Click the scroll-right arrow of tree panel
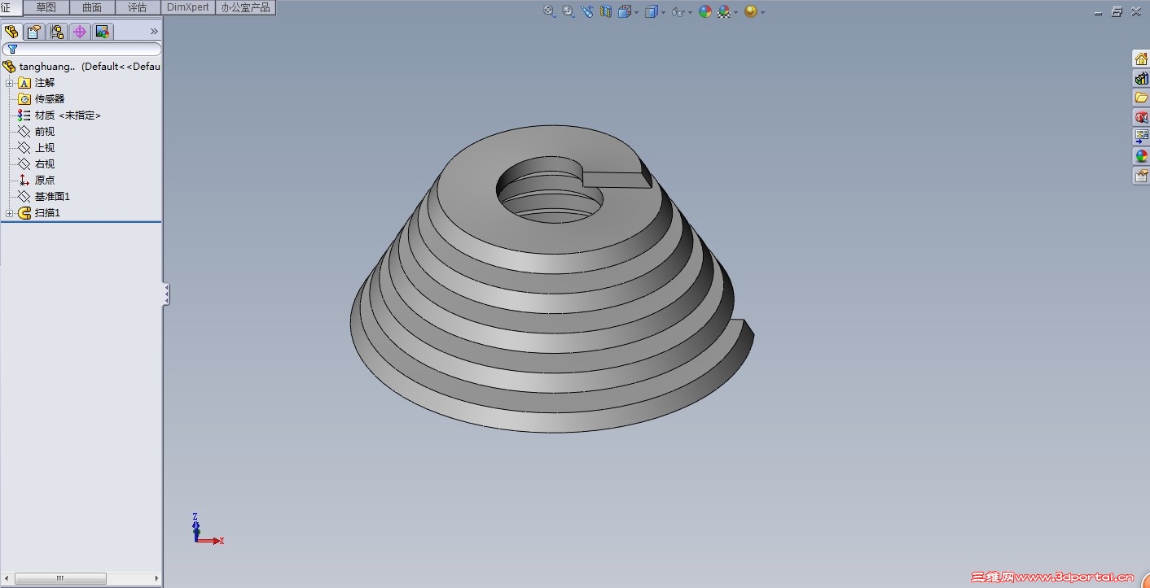 [157, 579]
